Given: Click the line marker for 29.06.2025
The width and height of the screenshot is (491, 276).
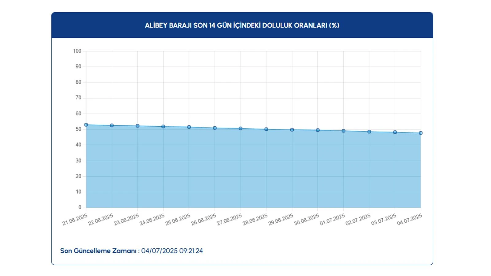Looking at the screenshot, I should [292, 130].
